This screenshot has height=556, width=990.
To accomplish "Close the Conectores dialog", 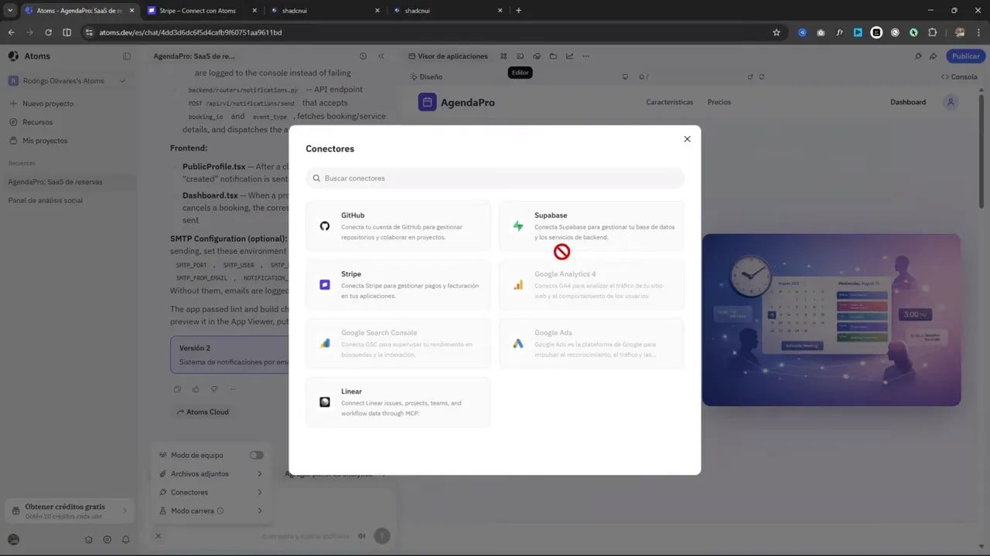I will (x=687, y=139).
